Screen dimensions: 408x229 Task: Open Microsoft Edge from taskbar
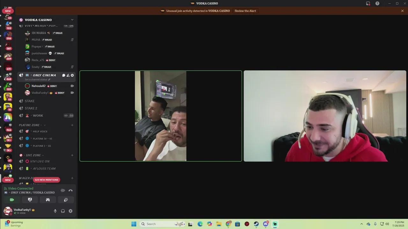(x=200, y=224)
